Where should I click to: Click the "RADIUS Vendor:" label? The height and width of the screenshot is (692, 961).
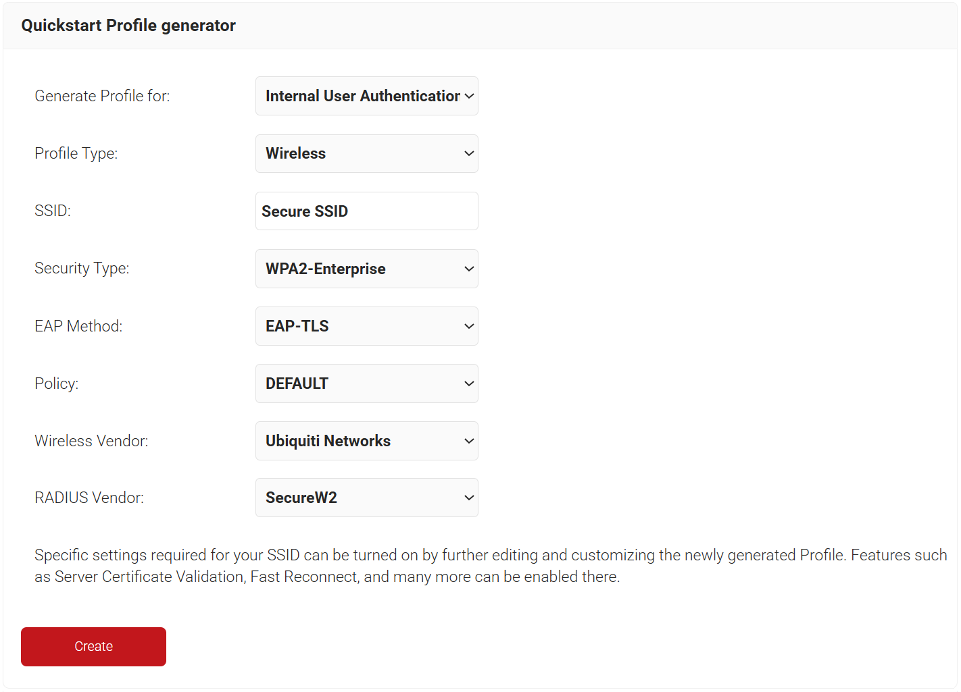coord(89,498)
